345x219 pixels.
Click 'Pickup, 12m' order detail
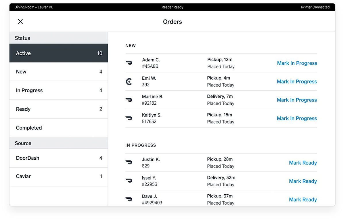coord(220,60)
